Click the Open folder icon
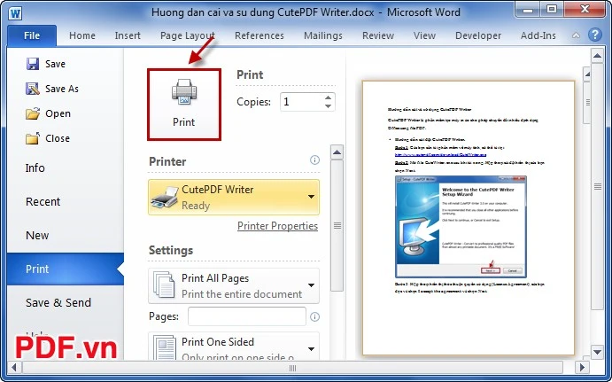The image size is (612, 382). pyautogui.click(x=33, y=113)
